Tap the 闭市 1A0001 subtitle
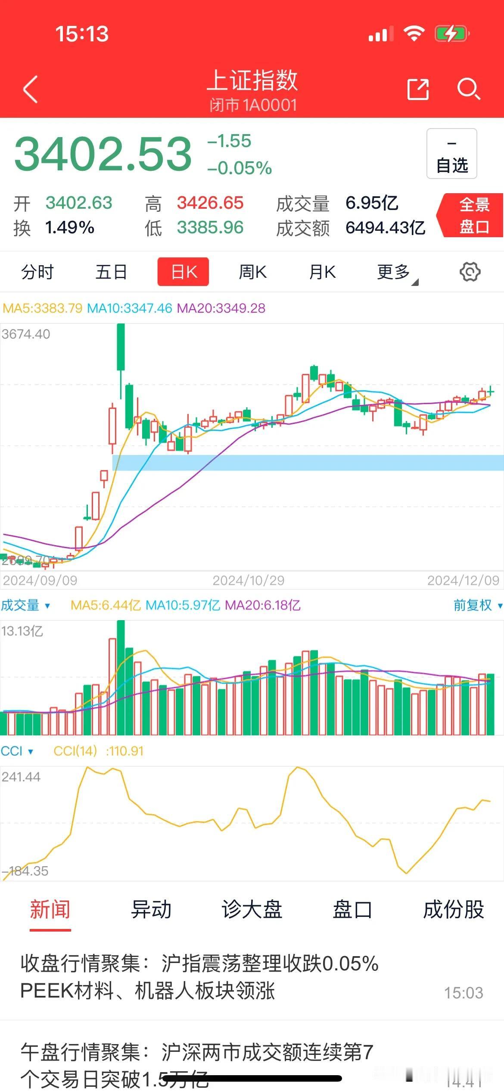504x1092 pixels. (253, 105)
